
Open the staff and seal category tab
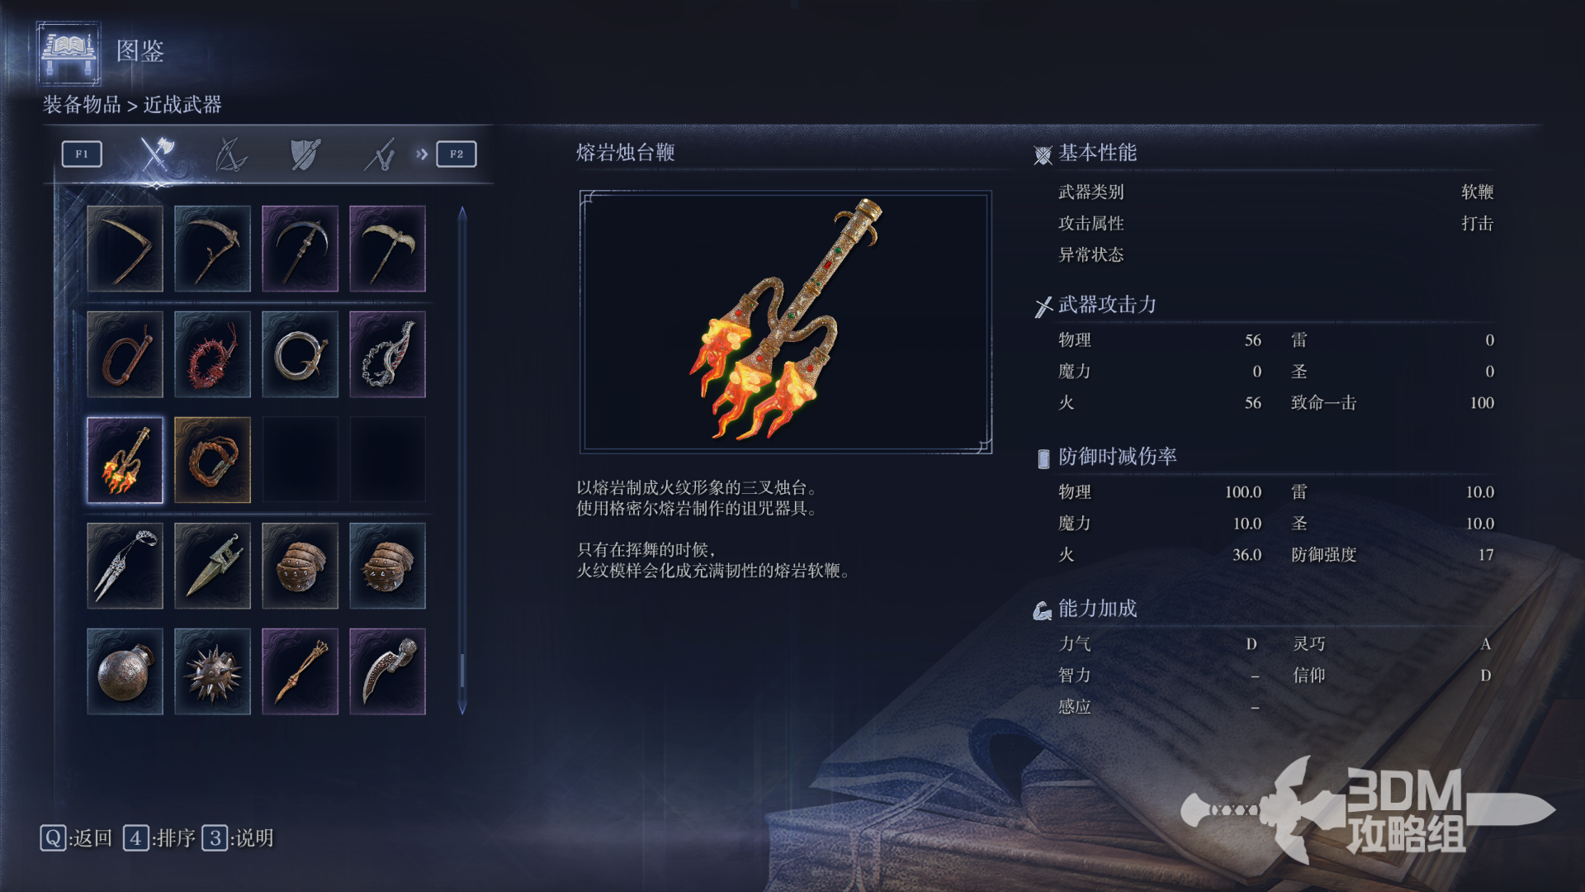coord(380,154)
